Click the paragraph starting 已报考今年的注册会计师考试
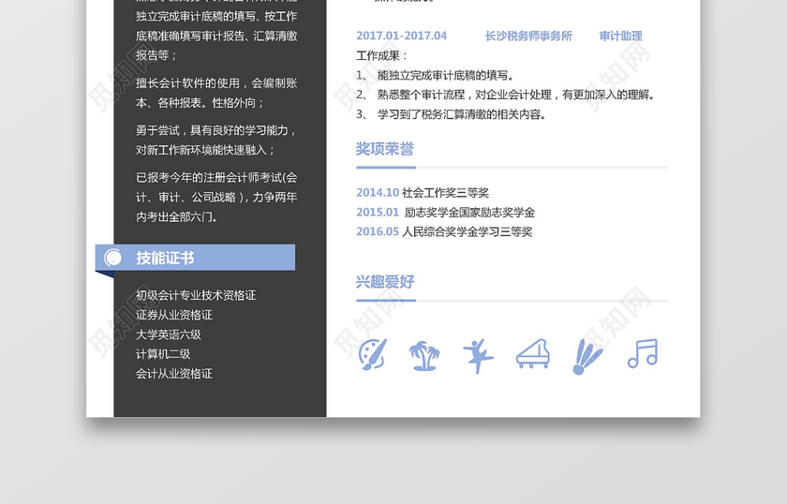The width and height of the screenshot is (787, 504). tap(216, 198)
